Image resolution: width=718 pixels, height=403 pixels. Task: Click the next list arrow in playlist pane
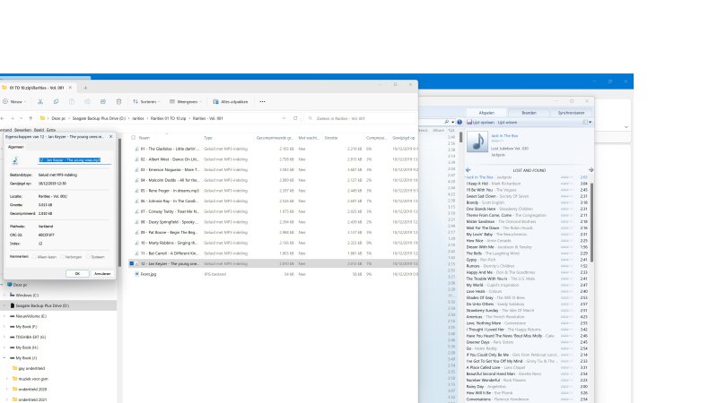click(591, 169)
